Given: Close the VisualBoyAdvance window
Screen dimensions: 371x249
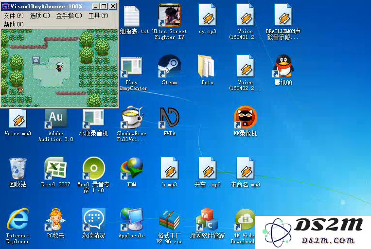Looking at the screenshot, I should 113,6.
